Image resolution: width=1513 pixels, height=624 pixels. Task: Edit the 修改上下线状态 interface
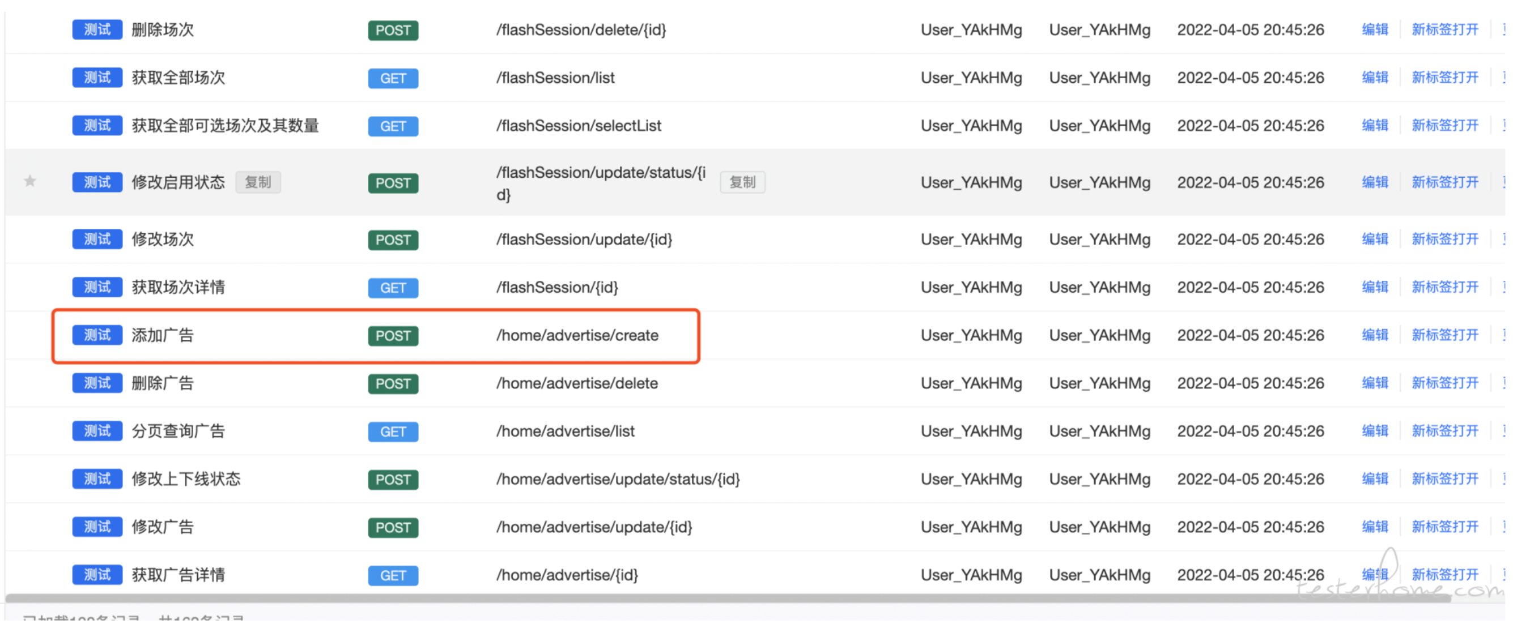coord(1375,480)
